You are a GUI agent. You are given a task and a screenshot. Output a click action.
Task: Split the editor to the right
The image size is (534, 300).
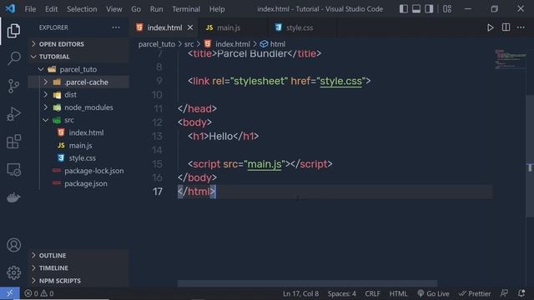coord(506,27)
